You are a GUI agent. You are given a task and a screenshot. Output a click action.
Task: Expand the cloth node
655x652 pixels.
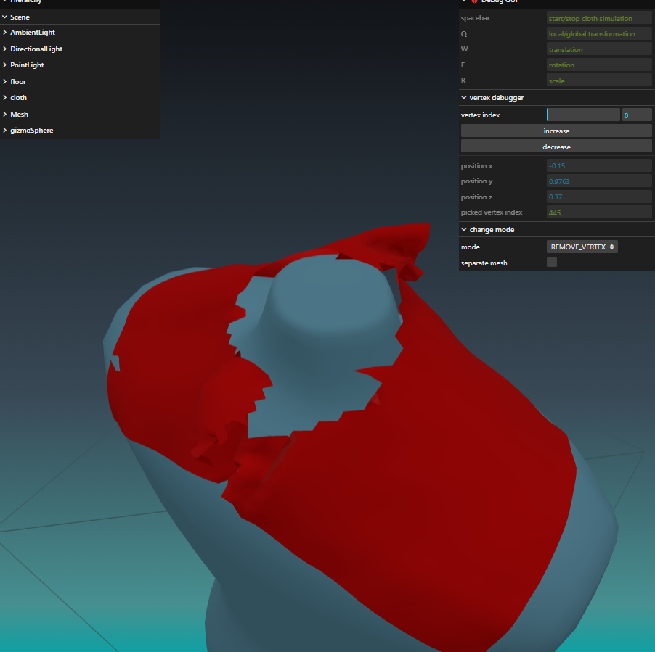pos(4,98)
